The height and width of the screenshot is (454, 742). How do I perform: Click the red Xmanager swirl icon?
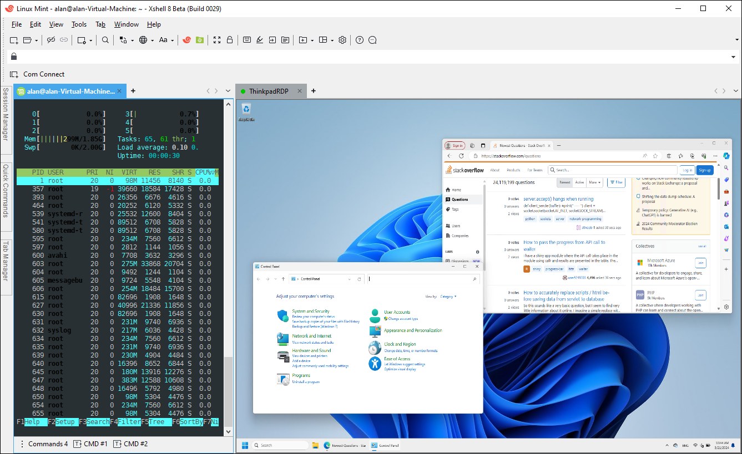188,40
